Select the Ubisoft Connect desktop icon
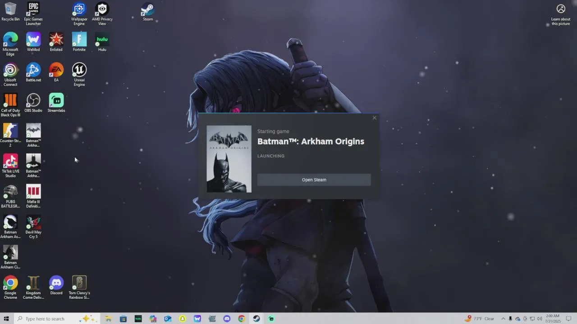Image resolution: width=577 pixels, height=324 pixels. 10,75
